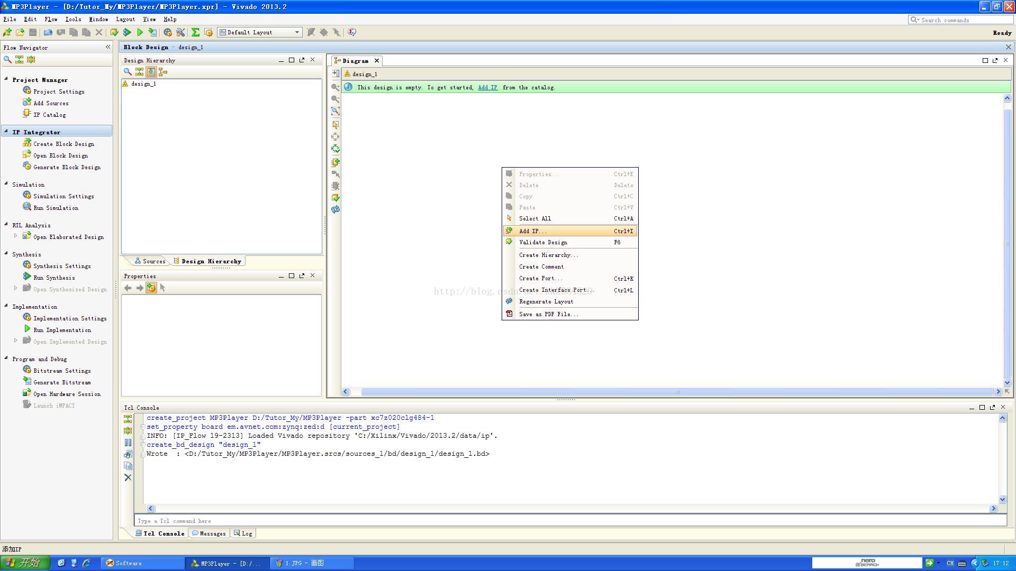Search within the Design Hierarchy panel
Screen dimensions: 1016x571
point(128,72)
